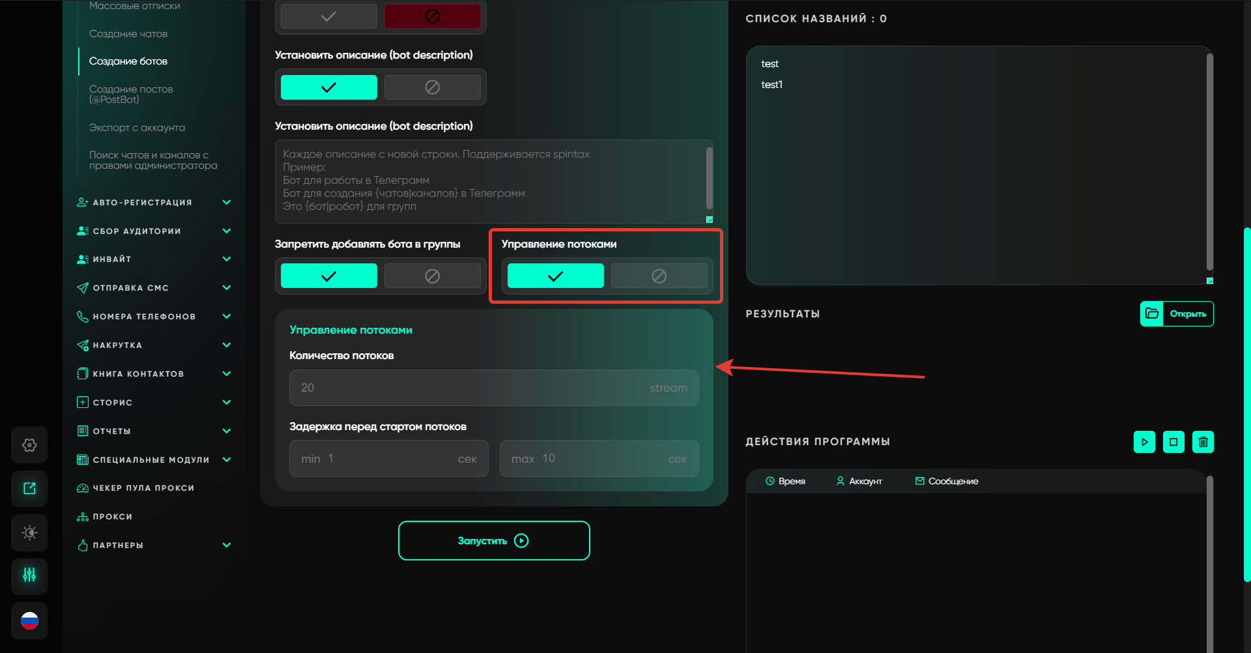Enable Запретить добавлять бота в группы checkmark

click(x=329, y=276)
